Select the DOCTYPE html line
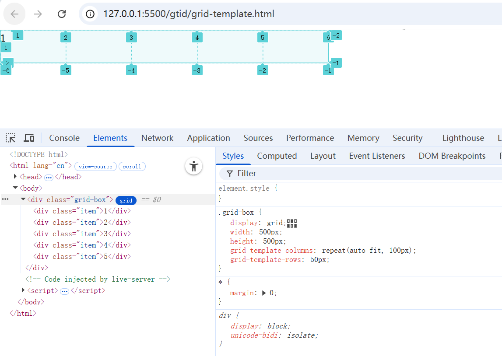 (x=39, y=154)
